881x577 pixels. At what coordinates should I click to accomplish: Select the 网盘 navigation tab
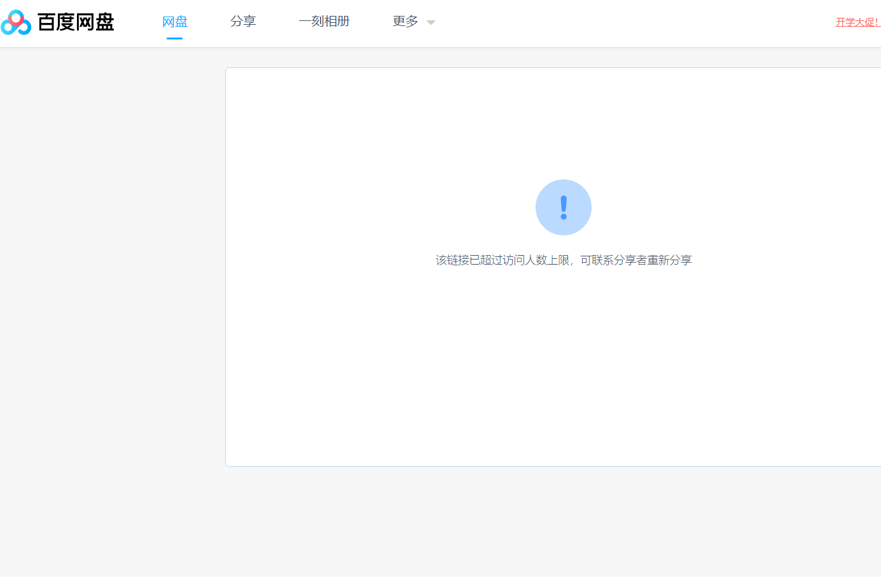[x=175, y=21]
